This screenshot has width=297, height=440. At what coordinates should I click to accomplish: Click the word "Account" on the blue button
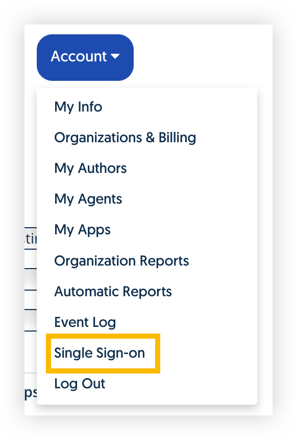tap(79, 56)
